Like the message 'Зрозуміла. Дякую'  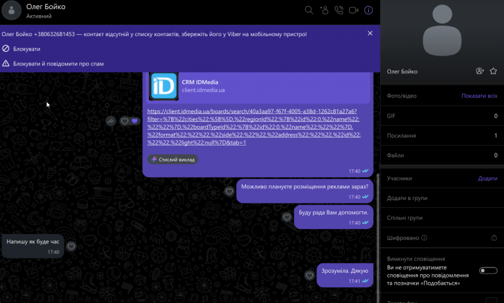309,275
